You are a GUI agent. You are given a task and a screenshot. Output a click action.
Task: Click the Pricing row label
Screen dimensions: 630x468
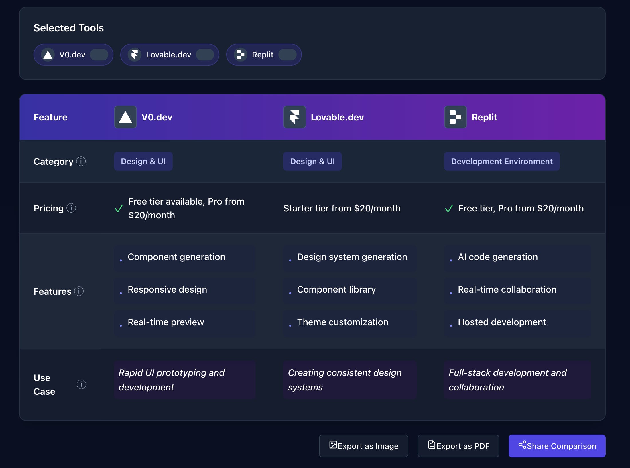pyautogui.click(x=49, y=208)
